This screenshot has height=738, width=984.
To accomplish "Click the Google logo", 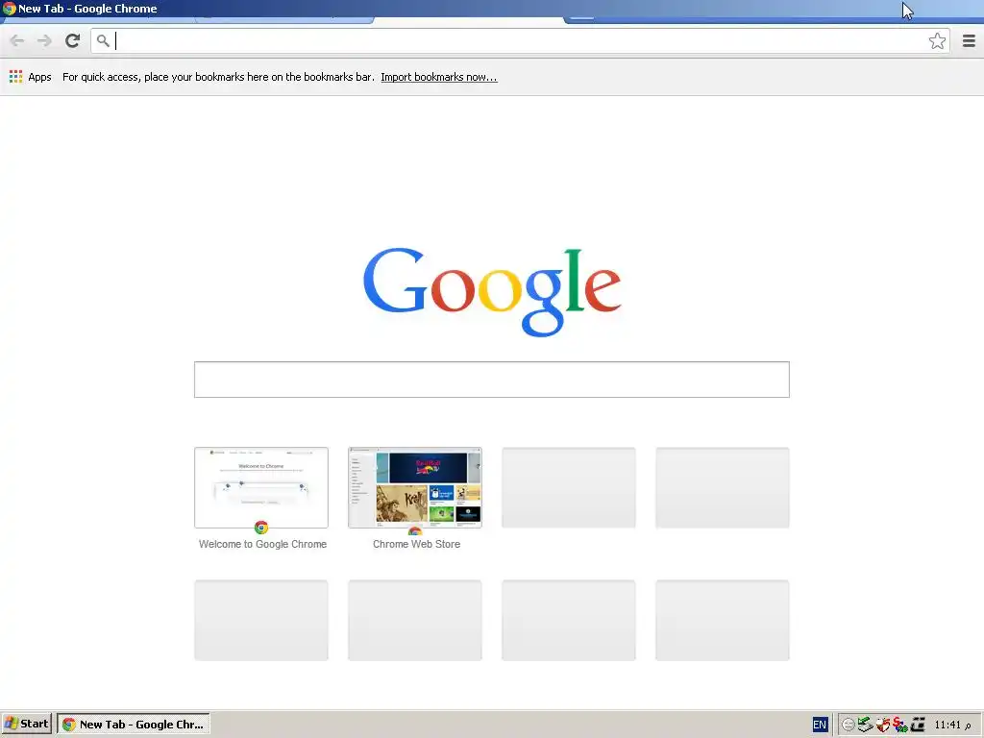I will tap(492, 292).
